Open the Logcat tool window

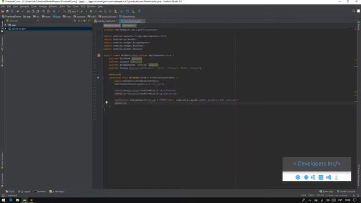tap(24, 192)
